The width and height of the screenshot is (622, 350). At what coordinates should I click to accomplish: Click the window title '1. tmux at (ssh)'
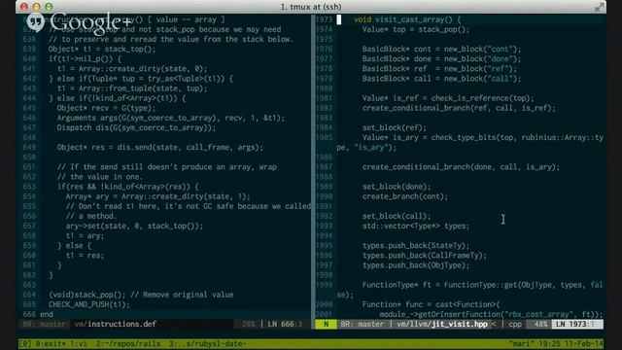pos(311,7)
